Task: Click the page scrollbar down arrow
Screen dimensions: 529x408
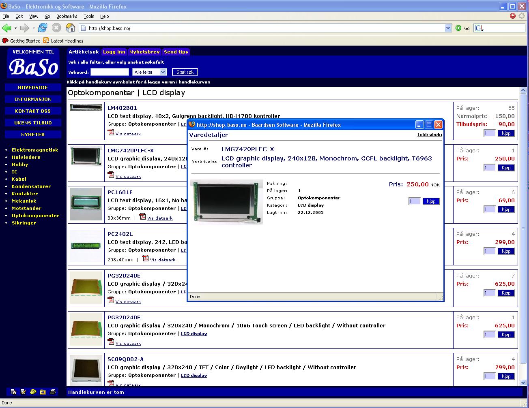Action: [523, 382]
